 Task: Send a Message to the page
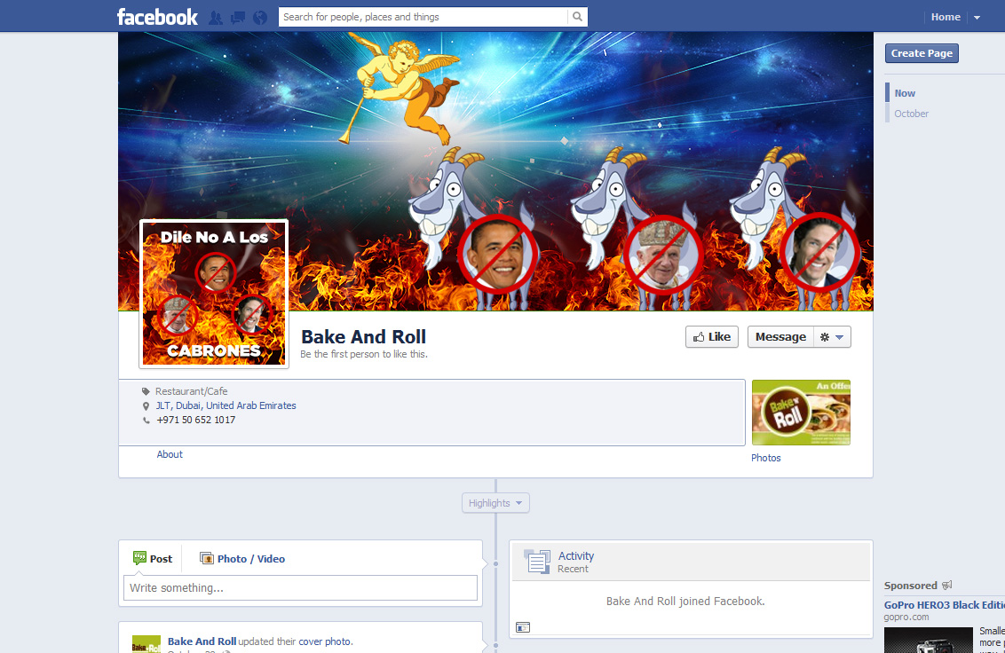pos(780,336)
